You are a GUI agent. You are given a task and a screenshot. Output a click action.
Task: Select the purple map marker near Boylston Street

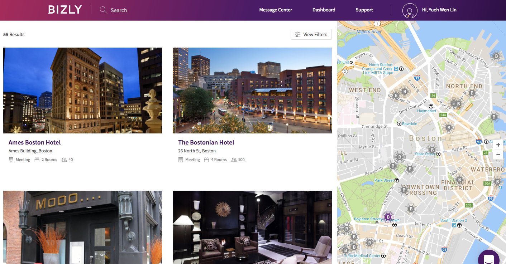(388, 217)
